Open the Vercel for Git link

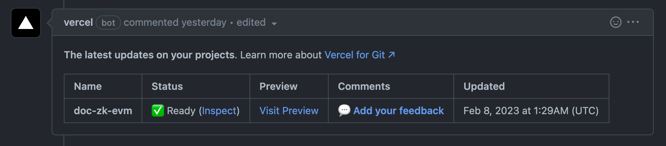[355, 55]
